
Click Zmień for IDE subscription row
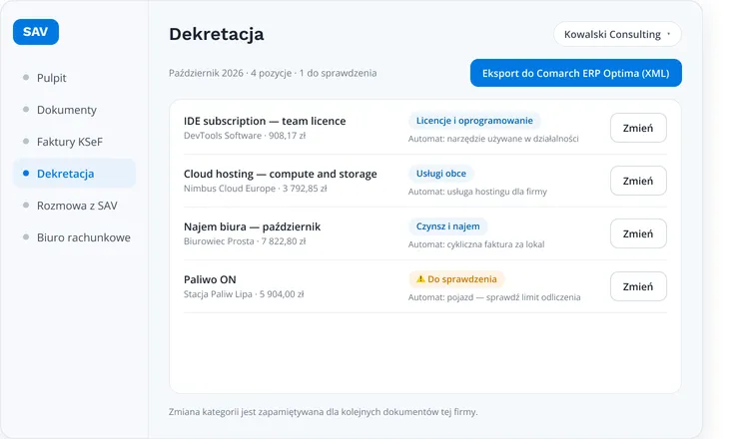tap(638, 128)
